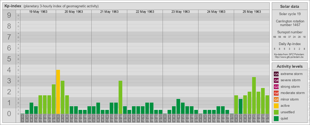Select the 19 May 1963 date header
The width and height of the screenshot is (310, 125).
click(x=38, y=12)
